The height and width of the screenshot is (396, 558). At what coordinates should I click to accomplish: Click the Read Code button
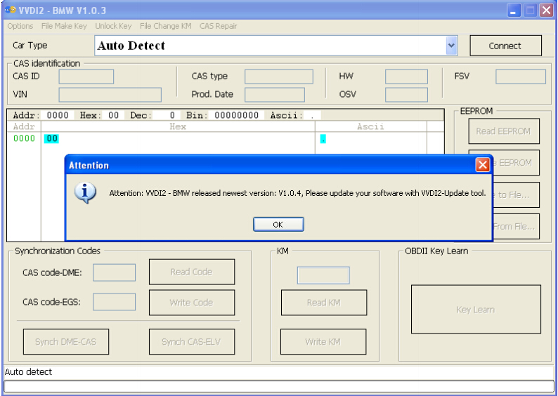(x=192, y=272)
